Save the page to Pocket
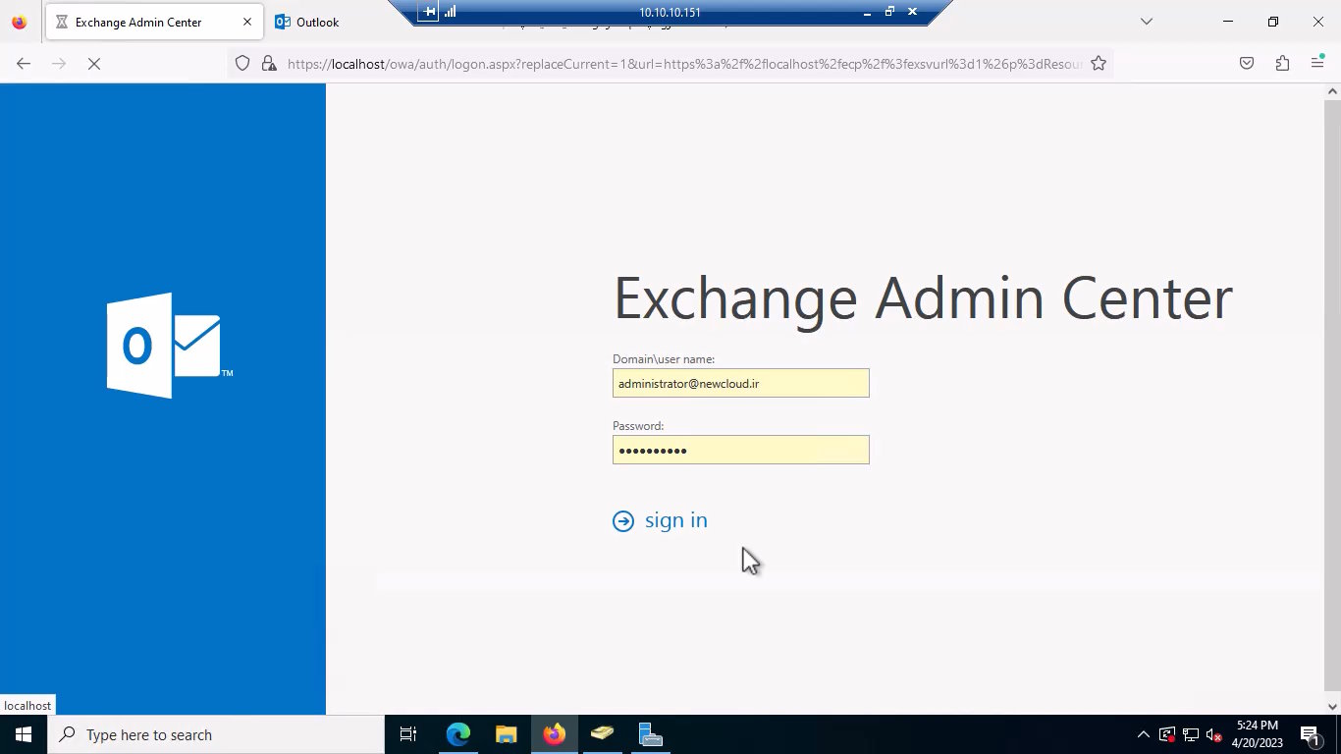 [x=1246, y=64]
